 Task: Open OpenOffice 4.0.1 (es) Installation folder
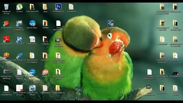point(32,55)
